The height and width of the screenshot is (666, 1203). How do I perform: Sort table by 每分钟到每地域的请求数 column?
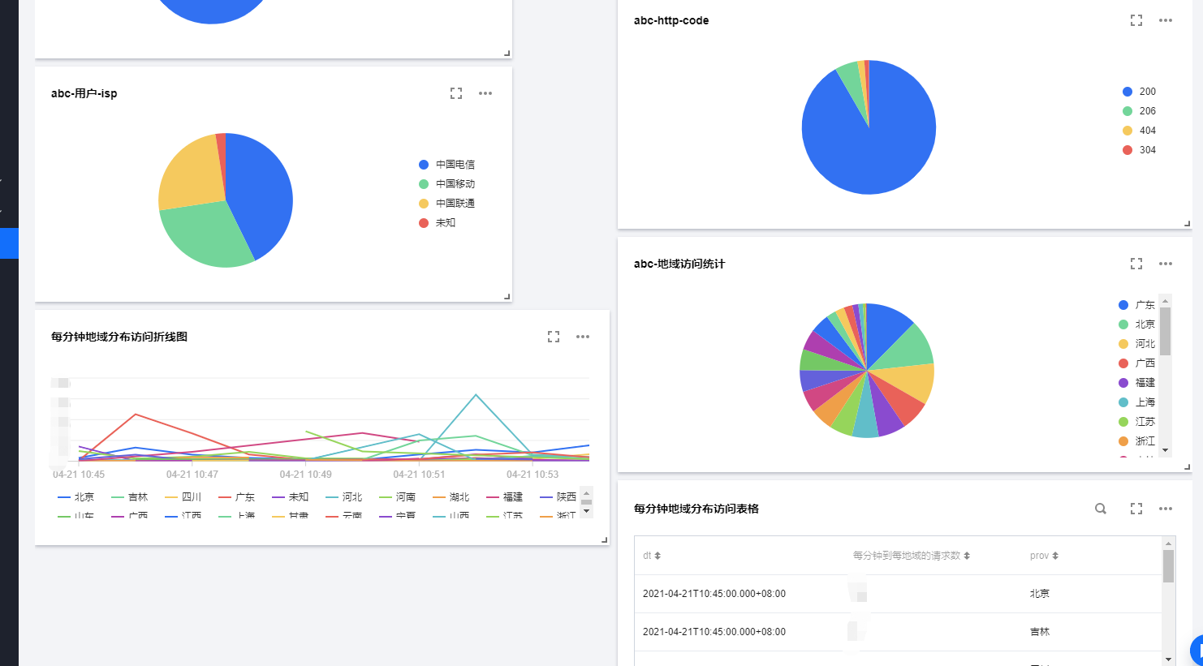[x=967, y=556]
